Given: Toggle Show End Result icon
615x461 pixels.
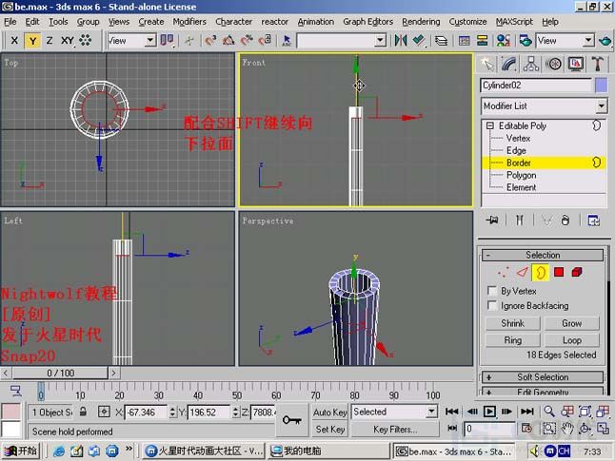Looking at the screenshot, I should point(519,221).
